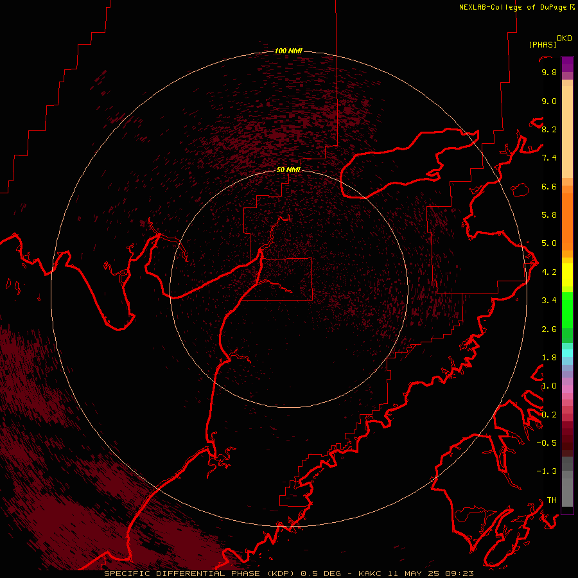Click the 50 NMI range ring label

click(x=288, y=170)
